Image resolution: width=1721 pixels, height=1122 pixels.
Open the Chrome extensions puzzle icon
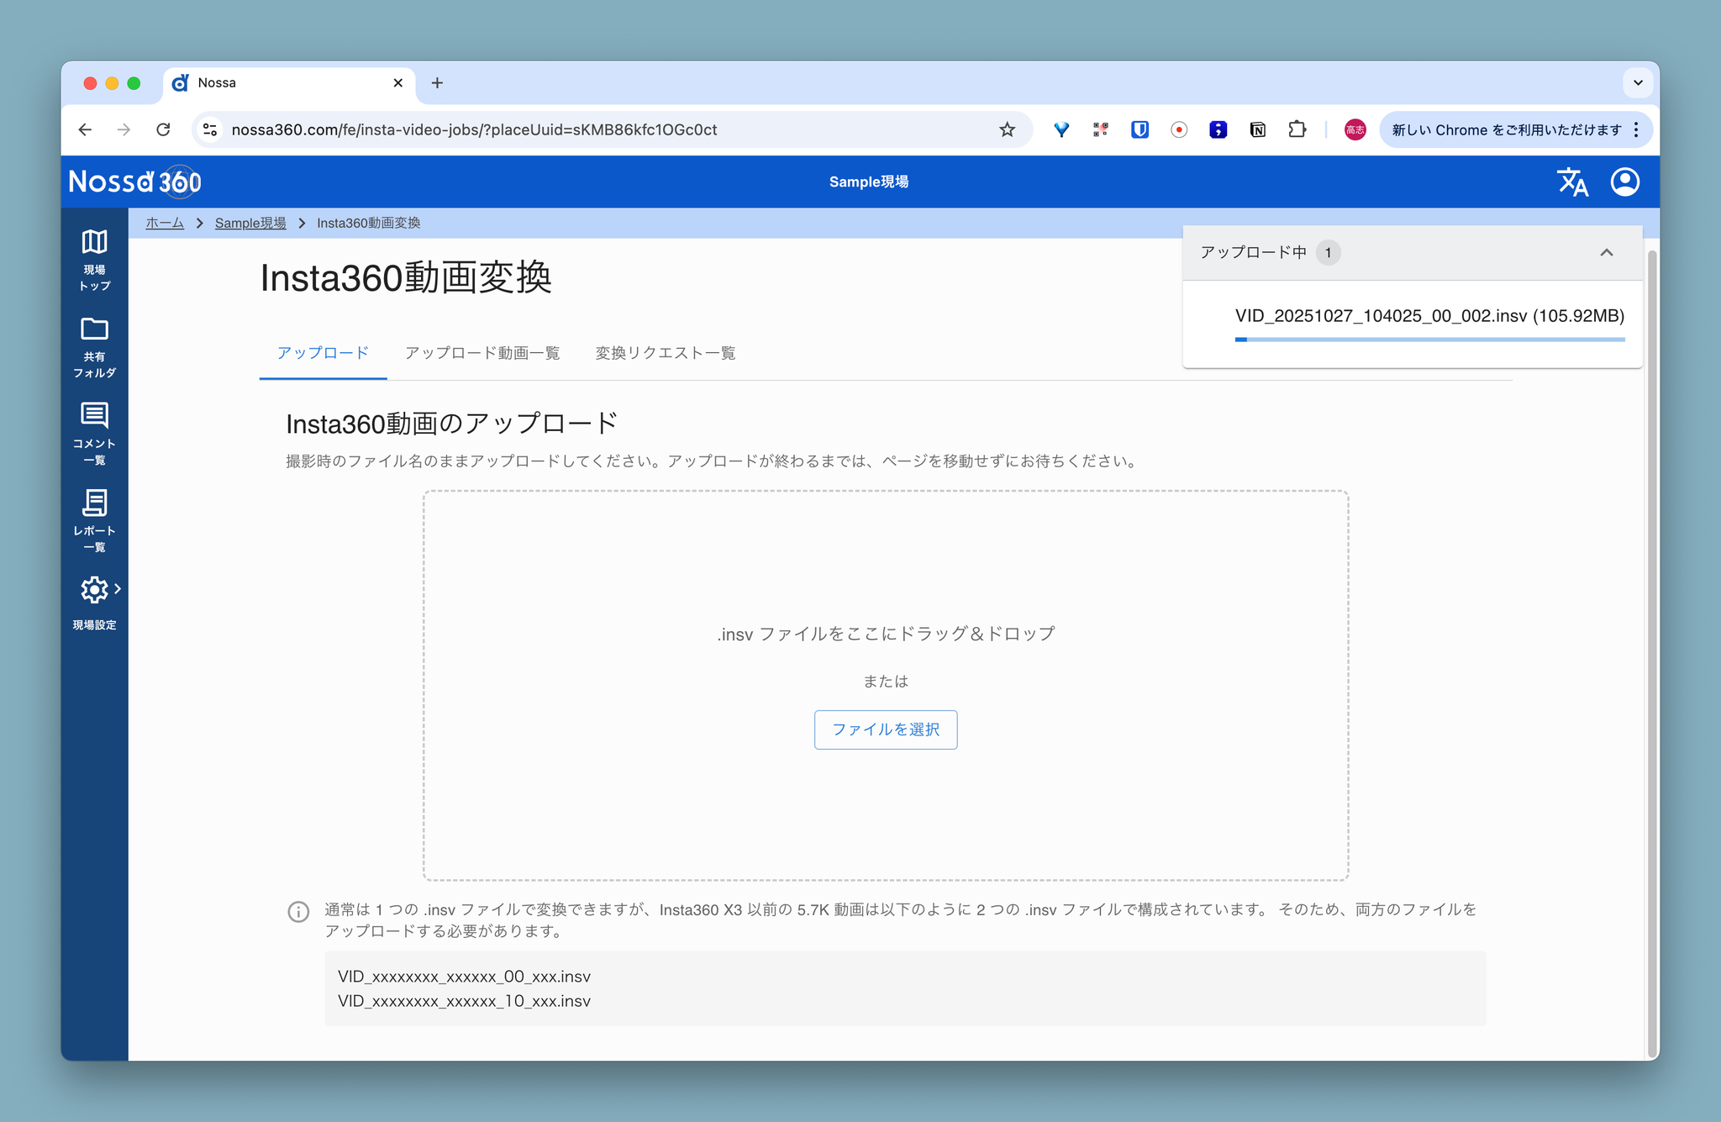[x=1297, y=129]
